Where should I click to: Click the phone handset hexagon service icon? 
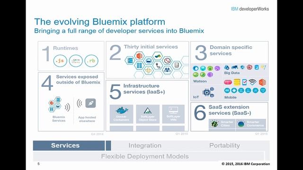[x=158, y=66]
